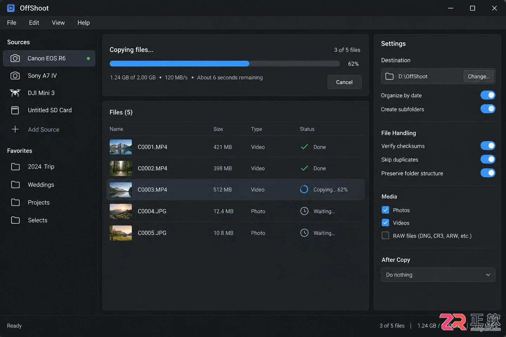
Task: Open the 2024 Trip folder icon
Action: (15, 166)
